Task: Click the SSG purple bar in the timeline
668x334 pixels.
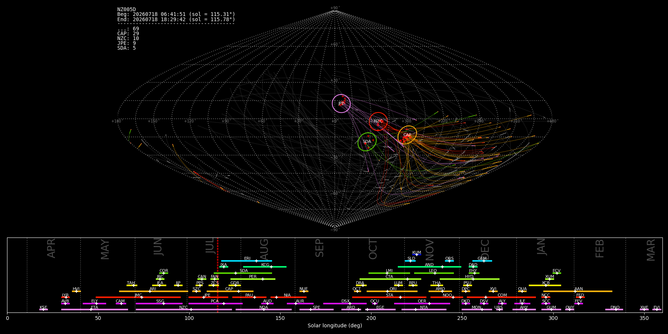Action: (159, 304)
